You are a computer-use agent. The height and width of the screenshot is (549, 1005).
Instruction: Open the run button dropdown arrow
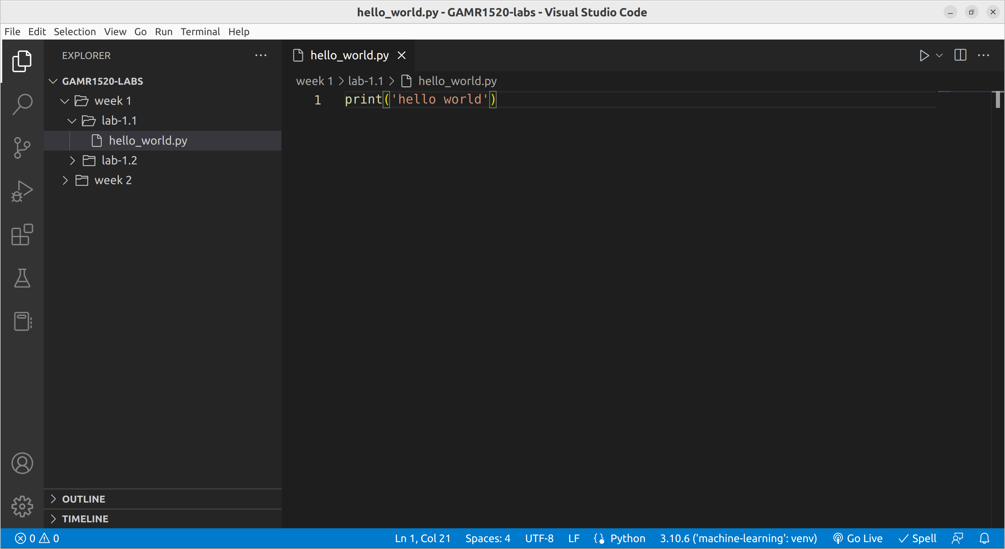point(939,56)
